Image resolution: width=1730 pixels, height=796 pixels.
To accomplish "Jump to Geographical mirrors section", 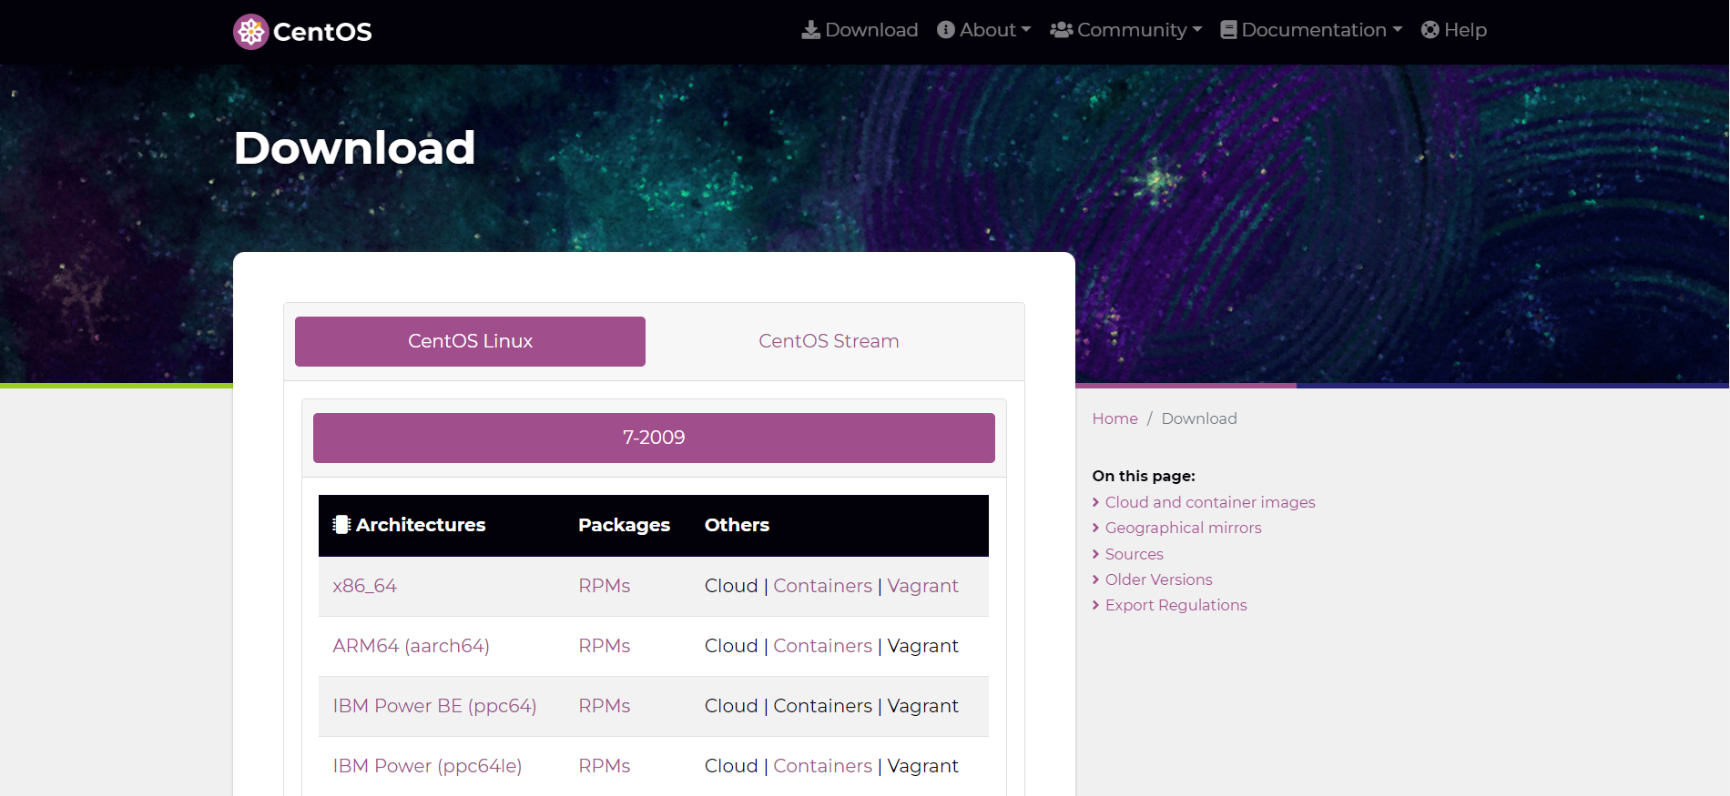I will pos(1184,528).
